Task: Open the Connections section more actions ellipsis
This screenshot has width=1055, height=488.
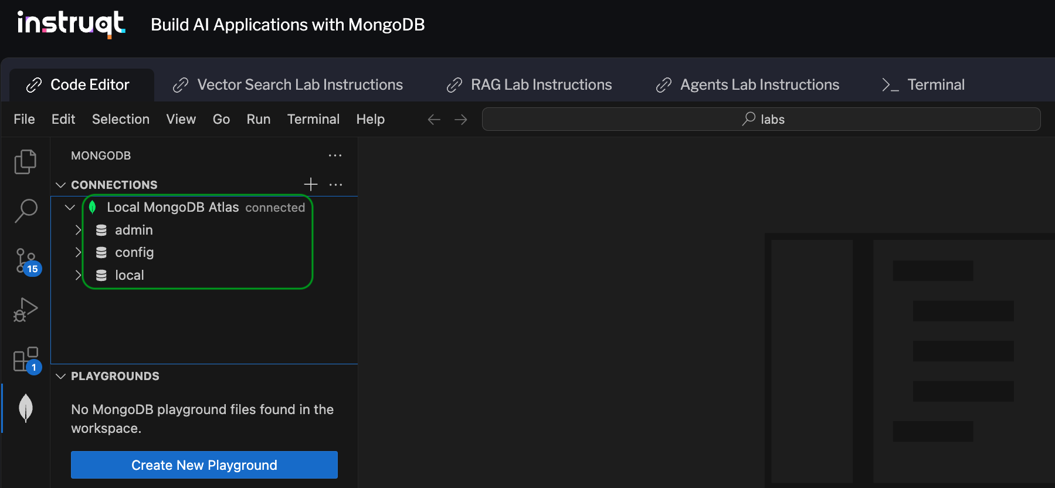Action: [x=335, y=184]
